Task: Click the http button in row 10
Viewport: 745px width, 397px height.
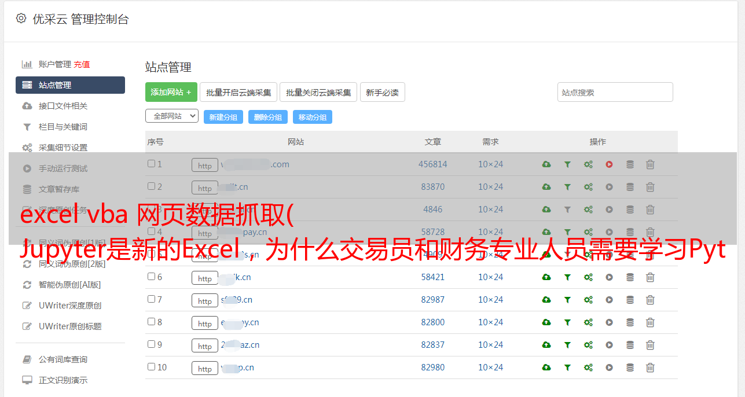Action: coord(205,369)
